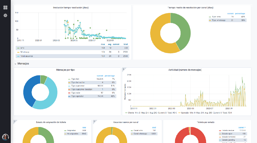Screen dimensions: 257x143
Task: Open menu of Tiempo medio de resolución panel title
Action: [x=190, y=8]
